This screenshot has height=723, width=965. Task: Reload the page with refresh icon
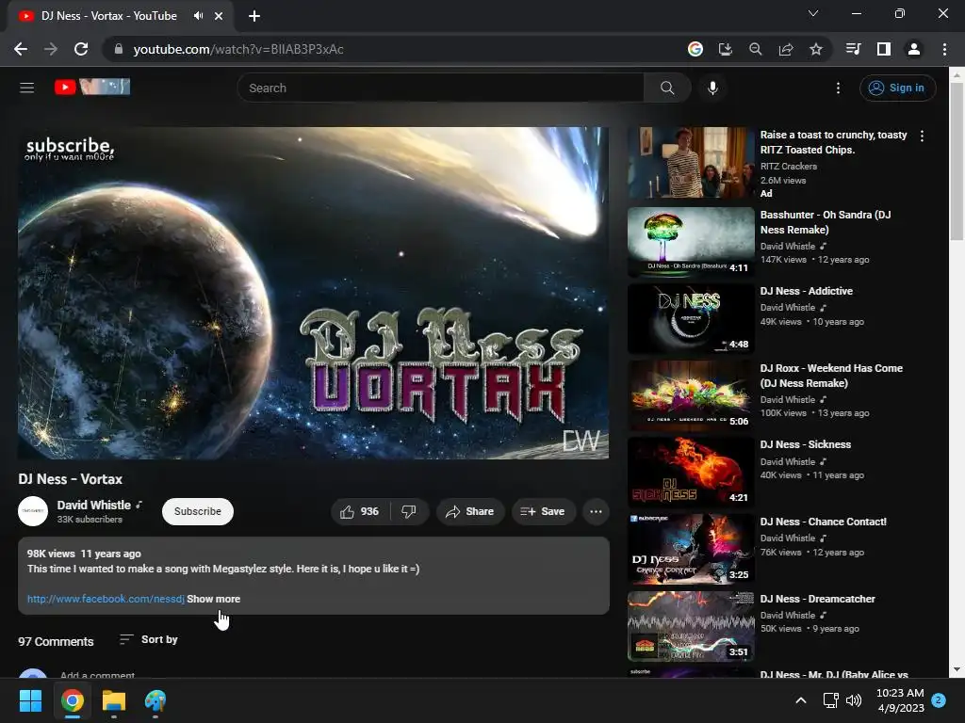(81, 49)
